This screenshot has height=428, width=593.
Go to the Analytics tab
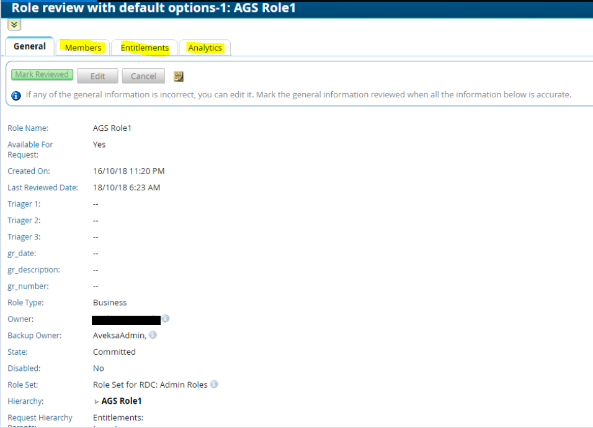tap(205, 48)
